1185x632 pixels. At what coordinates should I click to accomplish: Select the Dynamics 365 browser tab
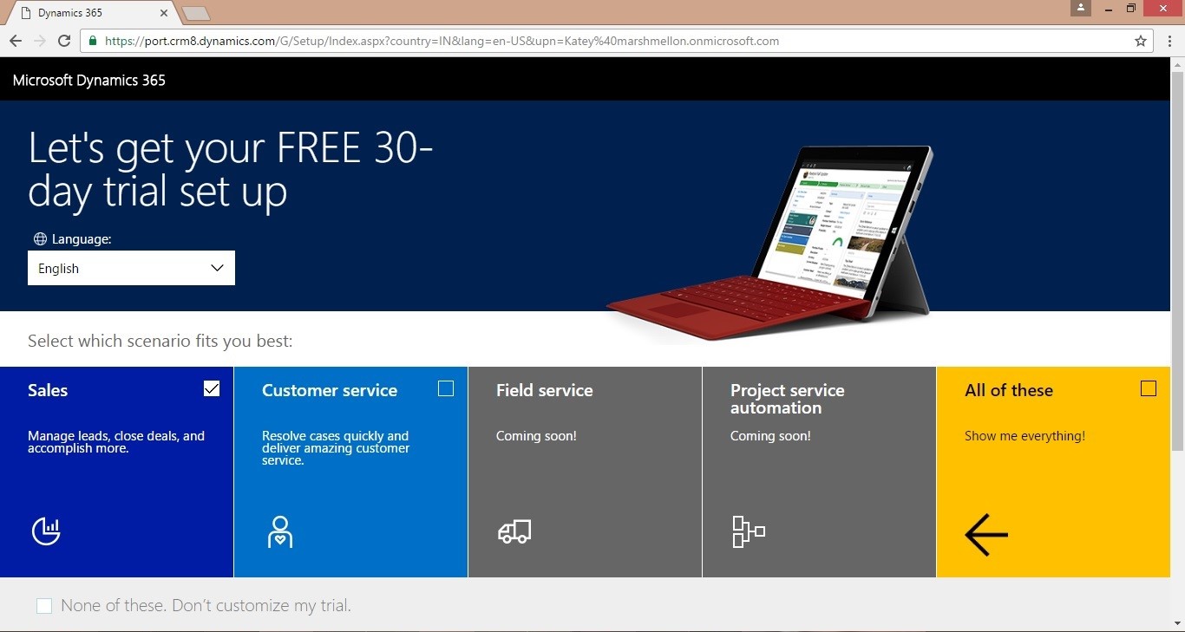[93, 13]
